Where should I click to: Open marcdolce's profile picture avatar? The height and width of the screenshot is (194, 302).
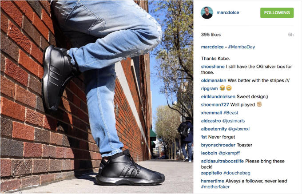(x=207, y=13)
